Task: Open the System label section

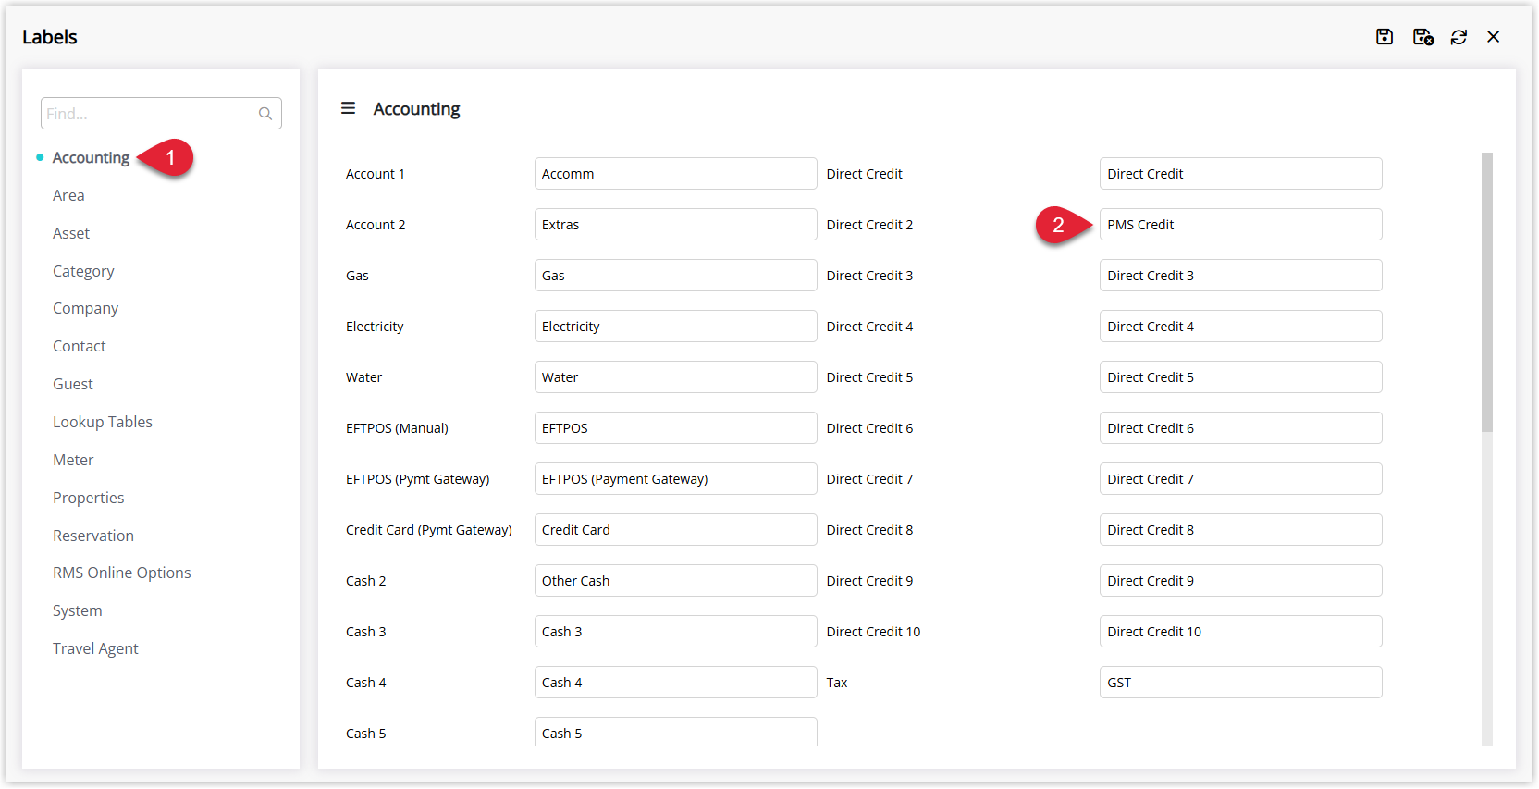Action: pyautogui.click(x=78, y=610)
